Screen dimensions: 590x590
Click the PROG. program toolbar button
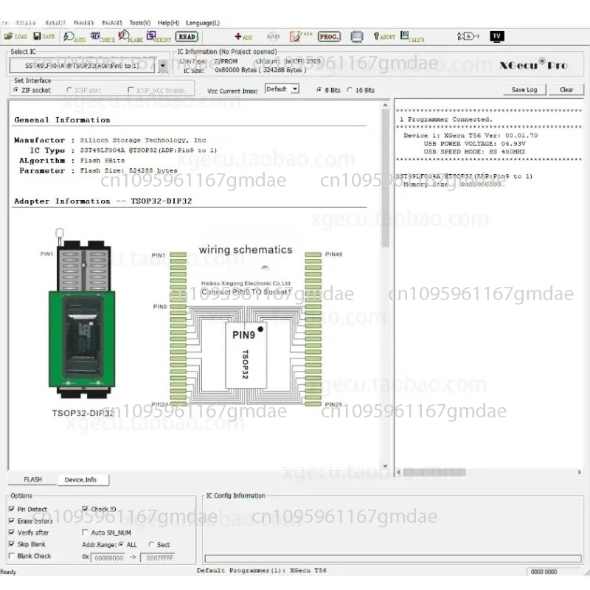[329, 36]
